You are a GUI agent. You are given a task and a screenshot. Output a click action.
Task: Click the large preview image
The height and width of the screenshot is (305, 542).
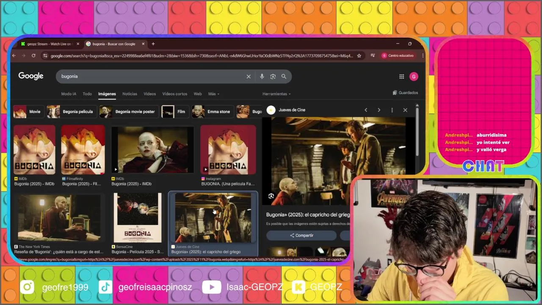point(339,161)
